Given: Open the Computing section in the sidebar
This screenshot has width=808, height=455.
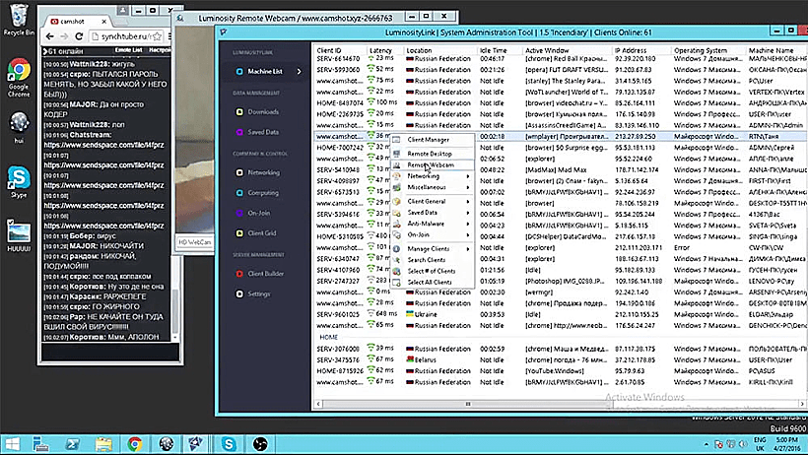Looking at the screenshot, I should (x=262, y=192).
